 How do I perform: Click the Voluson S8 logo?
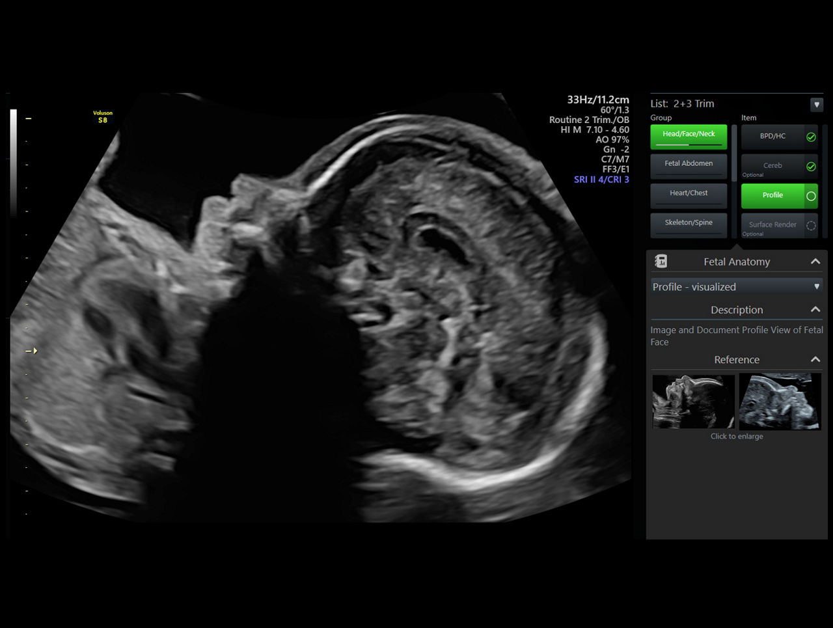click(103, 117)
